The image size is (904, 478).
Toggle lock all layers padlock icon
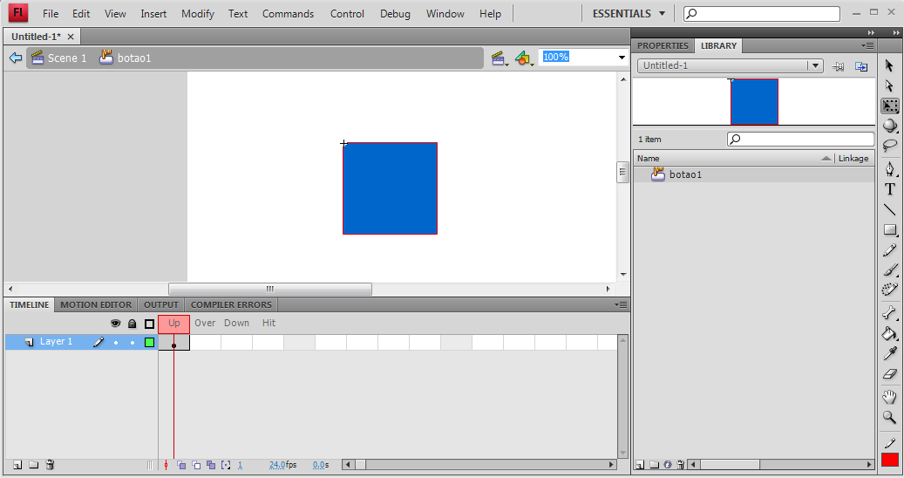132,324
